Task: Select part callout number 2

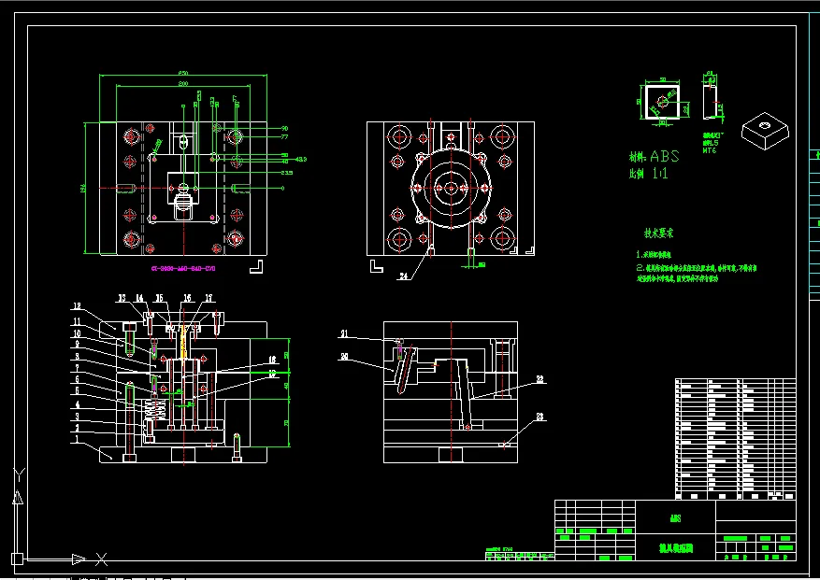Action: click(78, 428)
